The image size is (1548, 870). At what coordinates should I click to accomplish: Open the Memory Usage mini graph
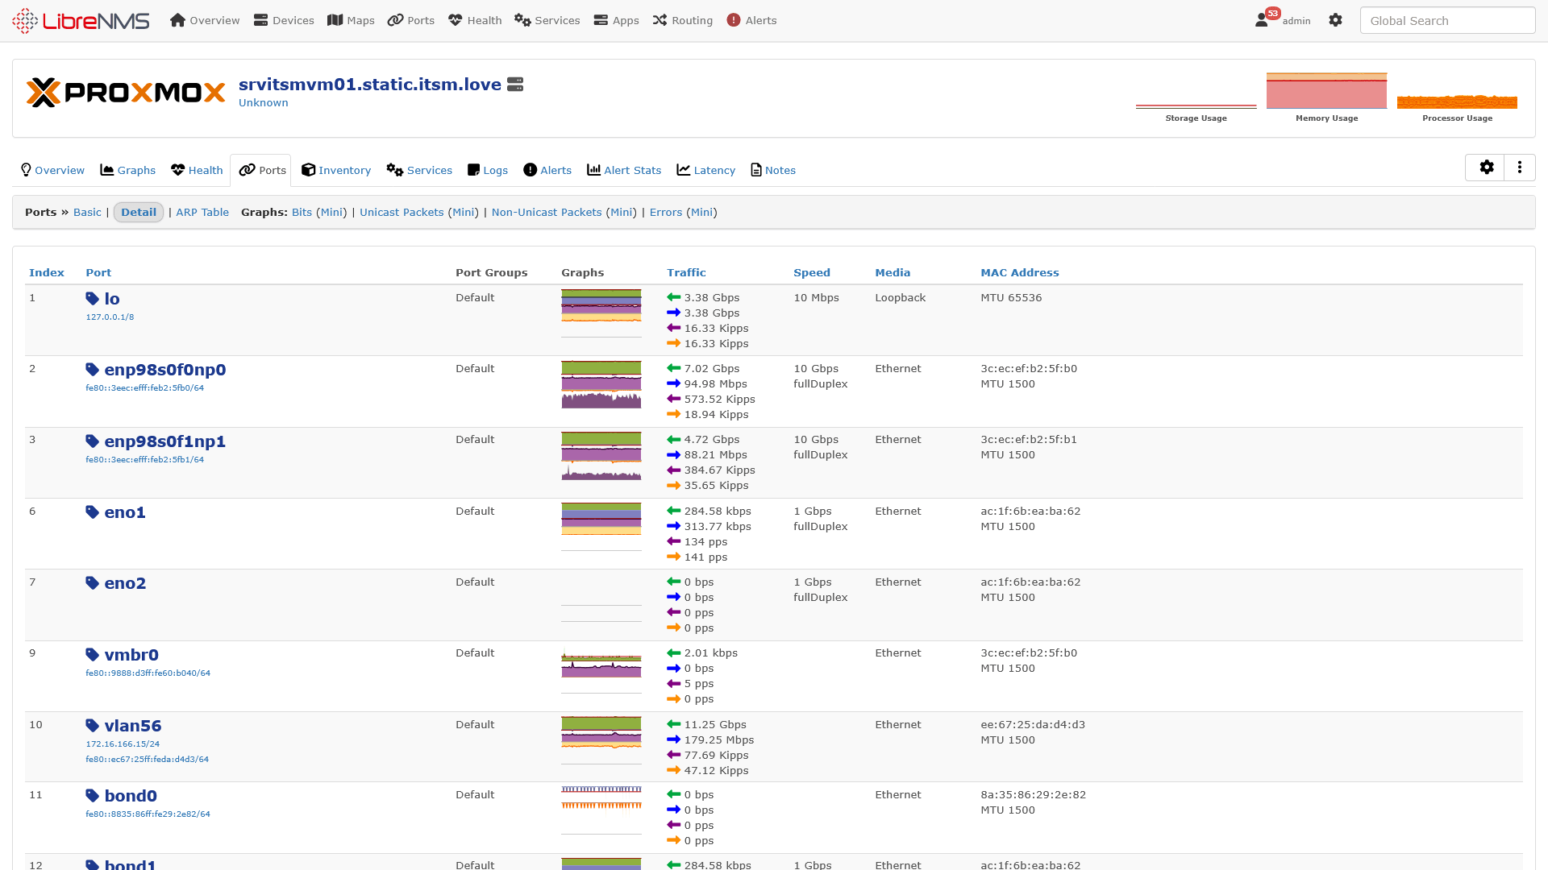tap(1326, 92)
